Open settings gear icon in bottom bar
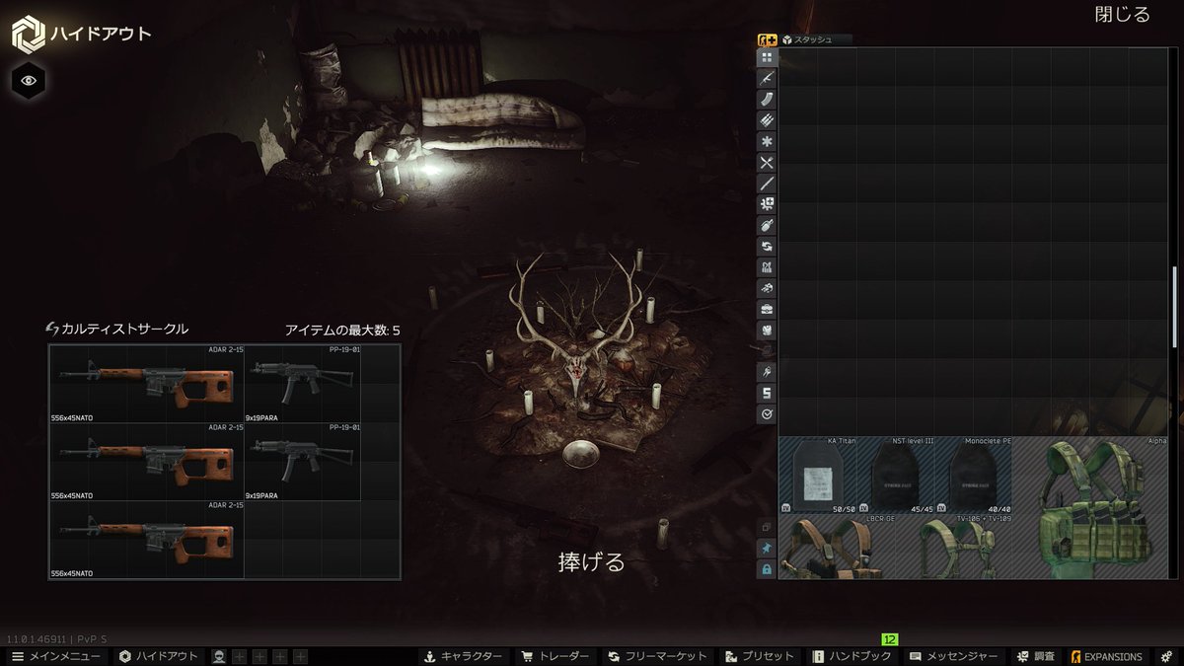 (1165, 656)
